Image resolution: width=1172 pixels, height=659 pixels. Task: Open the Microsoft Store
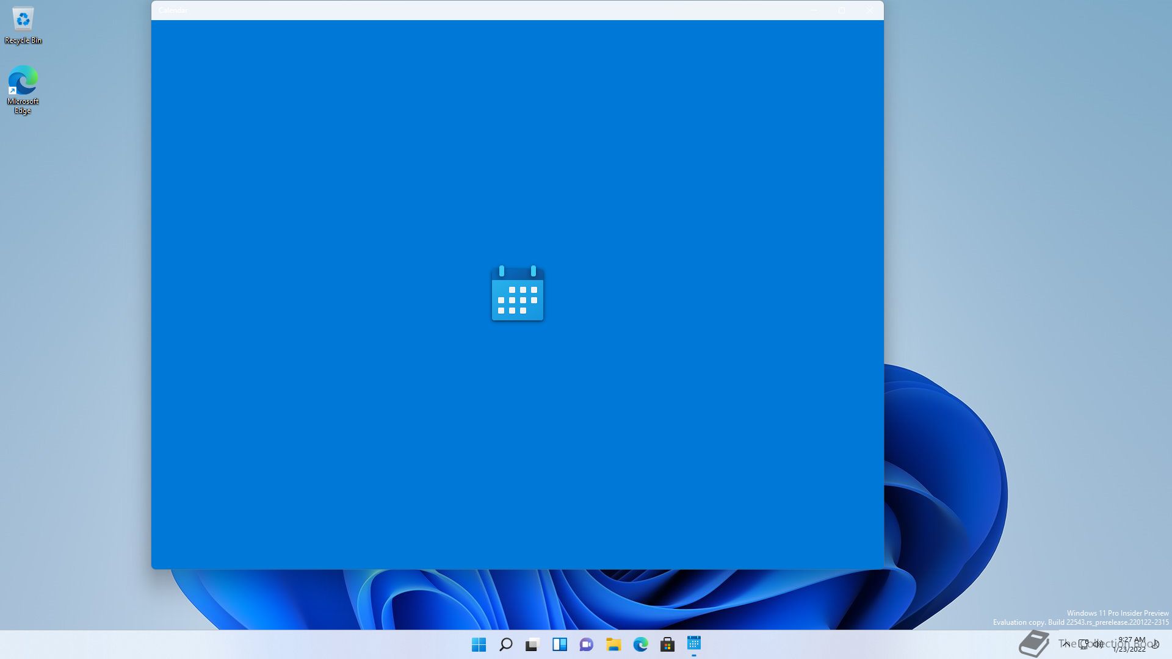(667, 644)
